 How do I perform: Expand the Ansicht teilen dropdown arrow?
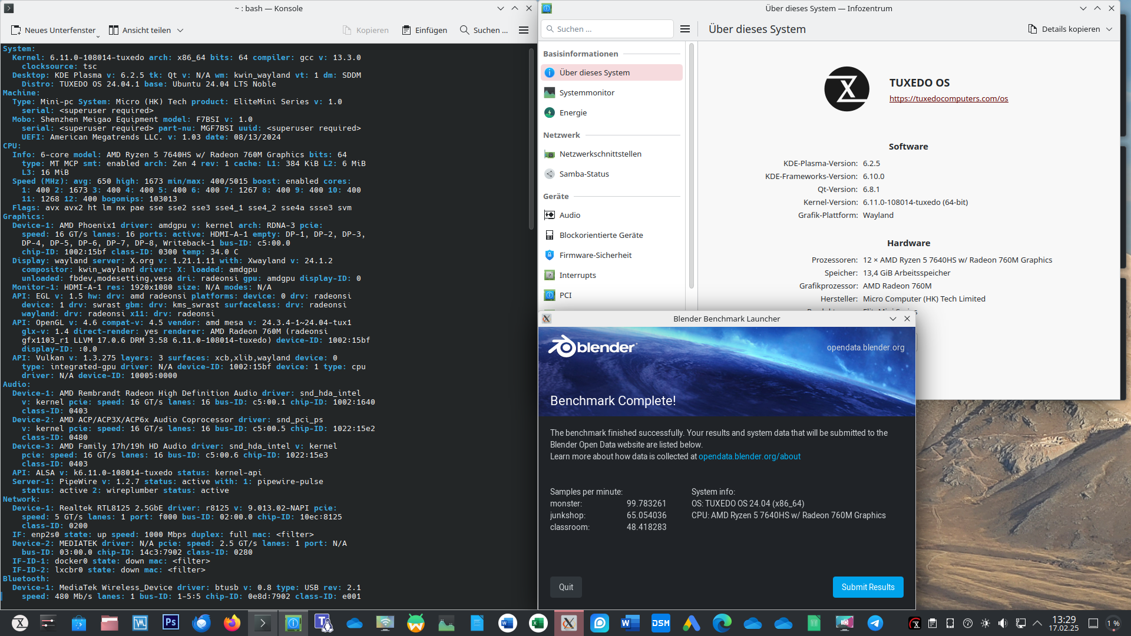click(x=180, y=30)
